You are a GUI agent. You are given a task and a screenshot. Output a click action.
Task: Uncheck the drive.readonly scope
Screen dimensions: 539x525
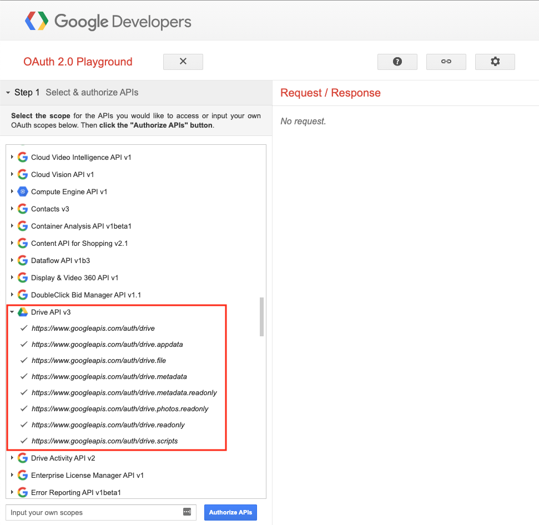pos(24,425)
